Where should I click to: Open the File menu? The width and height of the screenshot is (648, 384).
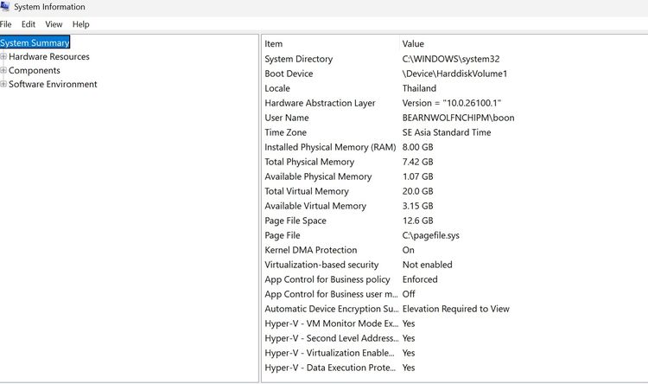6,24
